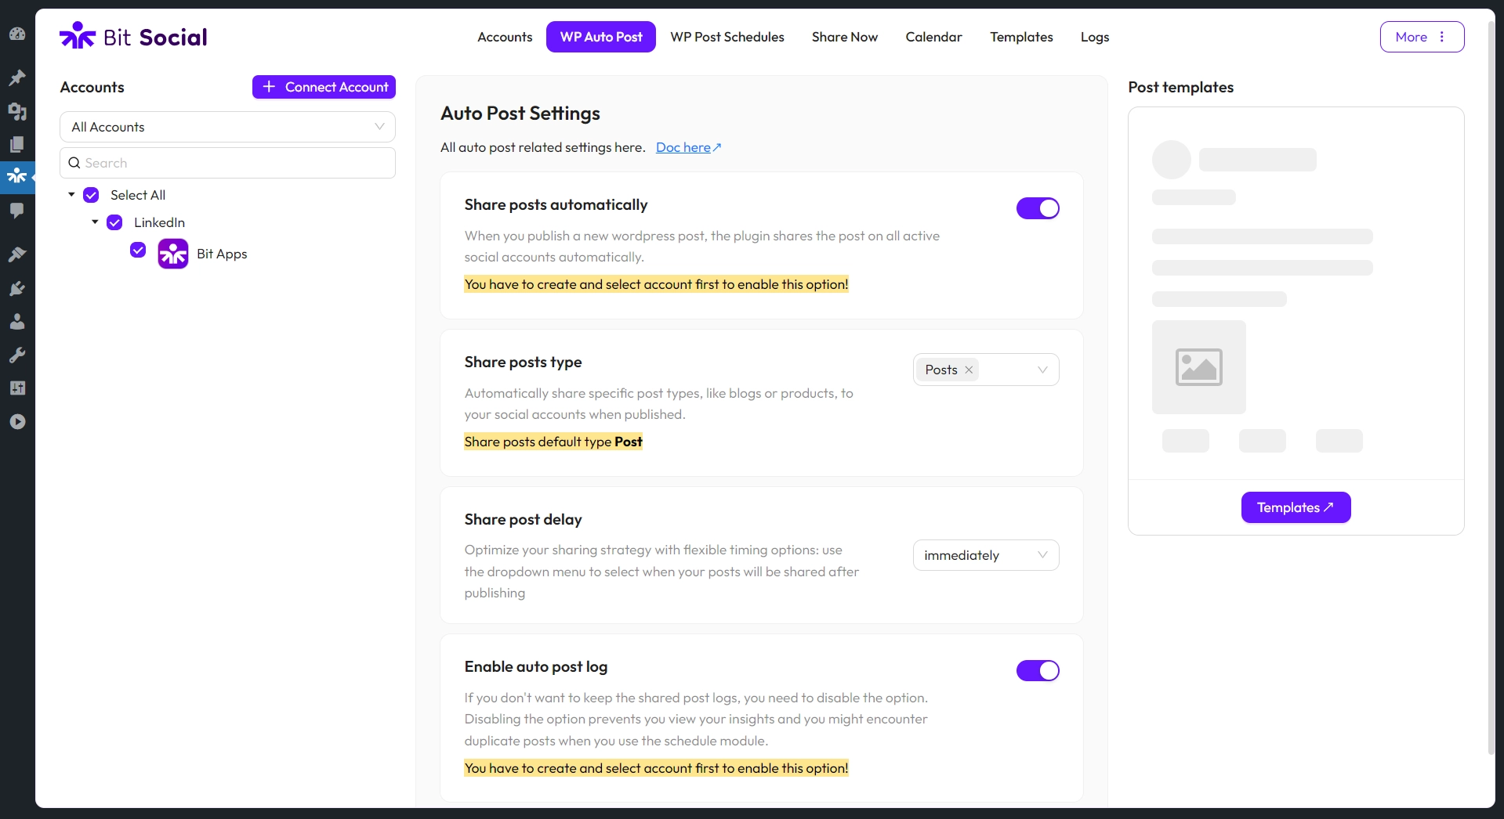Open the Tools wrench icon

(17, 355)
